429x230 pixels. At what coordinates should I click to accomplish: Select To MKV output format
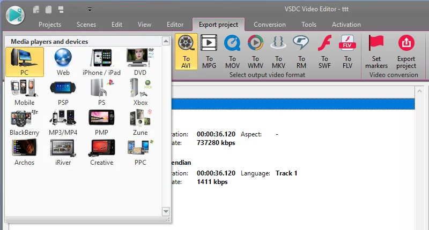point(278,51)
